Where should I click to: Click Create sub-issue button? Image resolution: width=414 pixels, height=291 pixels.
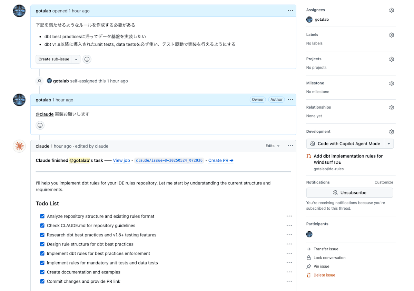pyautogui.click(x=54, y=59)
